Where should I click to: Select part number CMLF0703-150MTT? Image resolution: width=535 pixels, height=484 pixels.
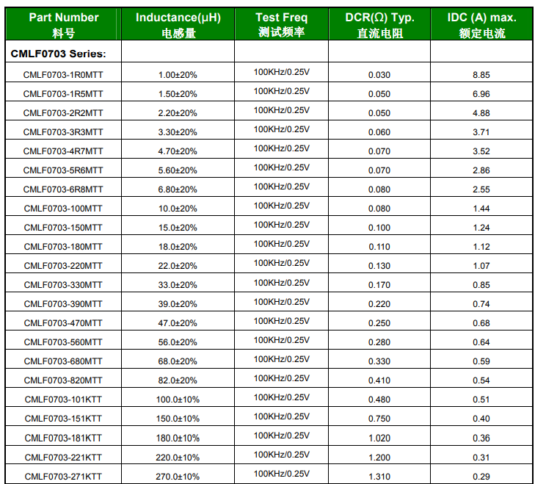(63, 228)
